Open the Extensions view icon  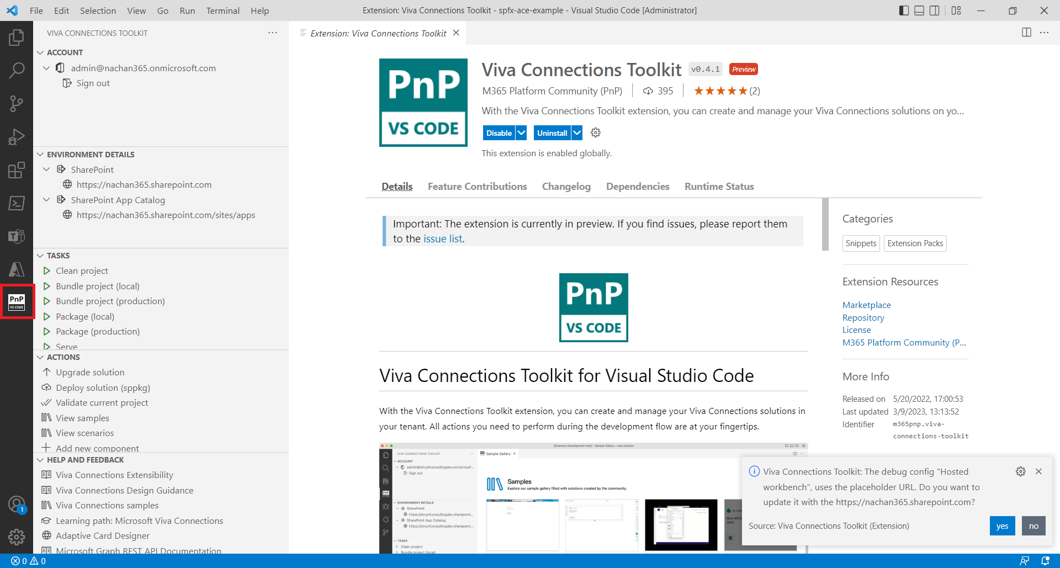tap(17, 170)
